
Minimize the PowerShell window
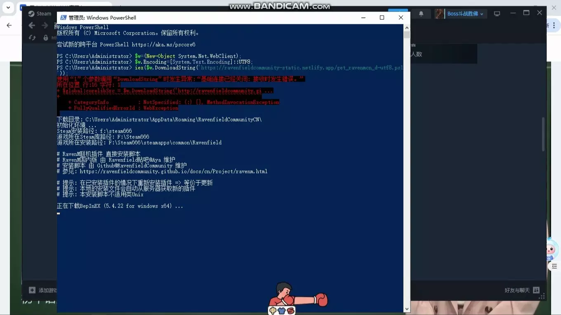[363, 18]
